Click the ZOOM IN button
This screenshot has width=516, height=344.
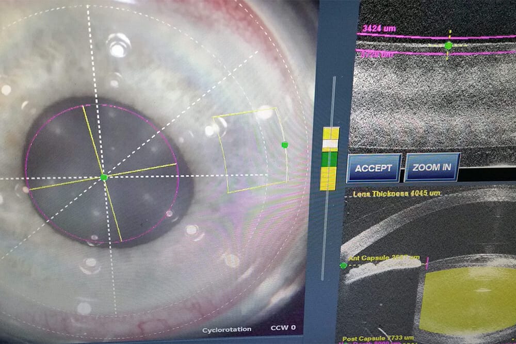coord(432,167)
